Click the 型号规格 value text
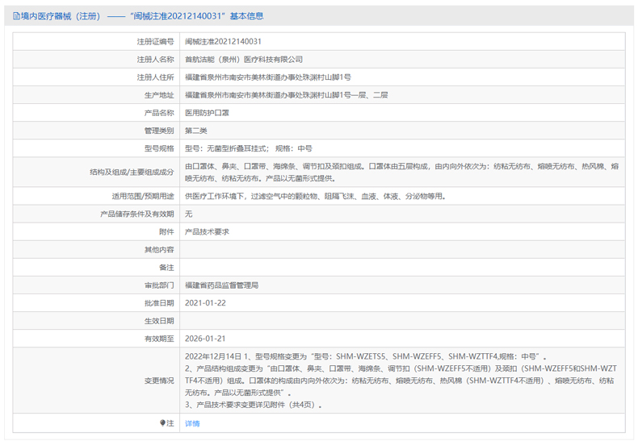The image size is (638, 441). pyautogui.click(x=248, y=148)
